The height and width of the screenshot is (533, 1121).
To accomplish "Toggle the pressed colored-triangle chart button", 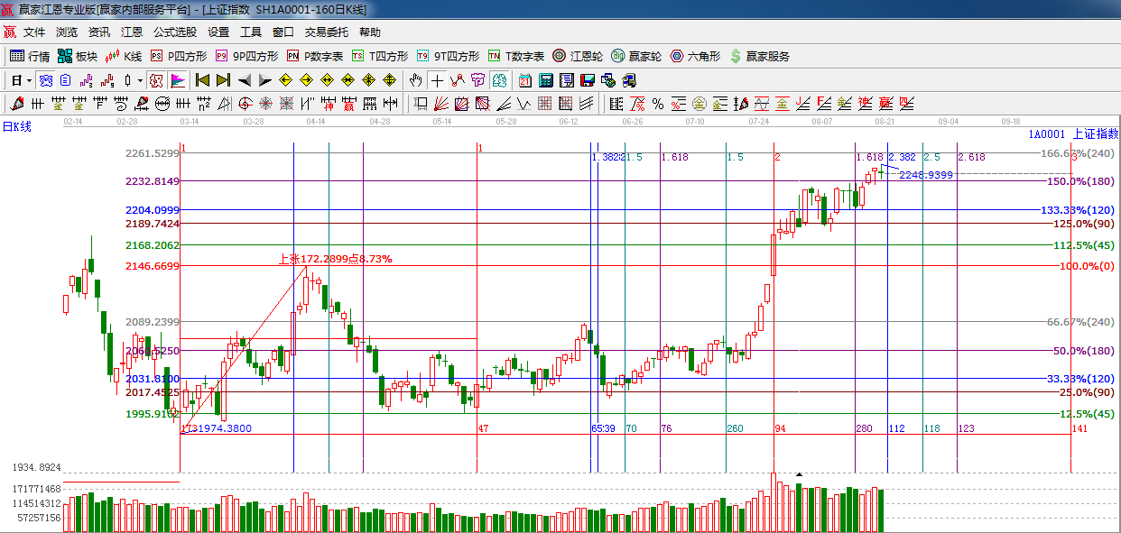I will tap(177, 80).
